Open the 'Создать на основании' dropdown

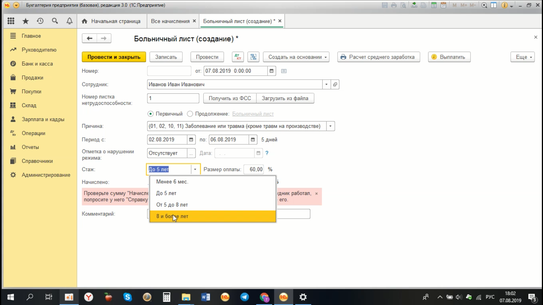(296, 57)
